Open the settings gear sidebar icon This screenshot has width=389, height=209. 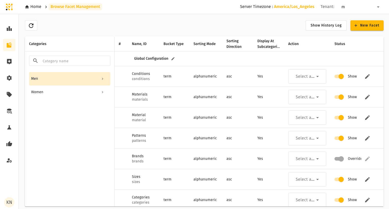9,78
